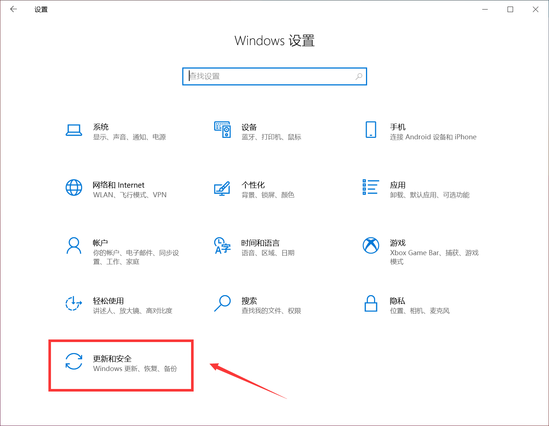
Task: Click the Windows 更新、恢复、备份 subtitle link
Action: click(x=135, y=369)
